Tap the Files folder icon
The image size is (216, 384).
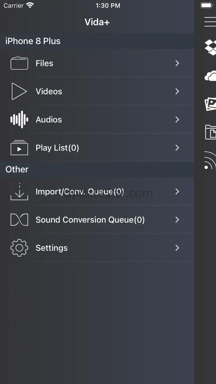point(19,63)
